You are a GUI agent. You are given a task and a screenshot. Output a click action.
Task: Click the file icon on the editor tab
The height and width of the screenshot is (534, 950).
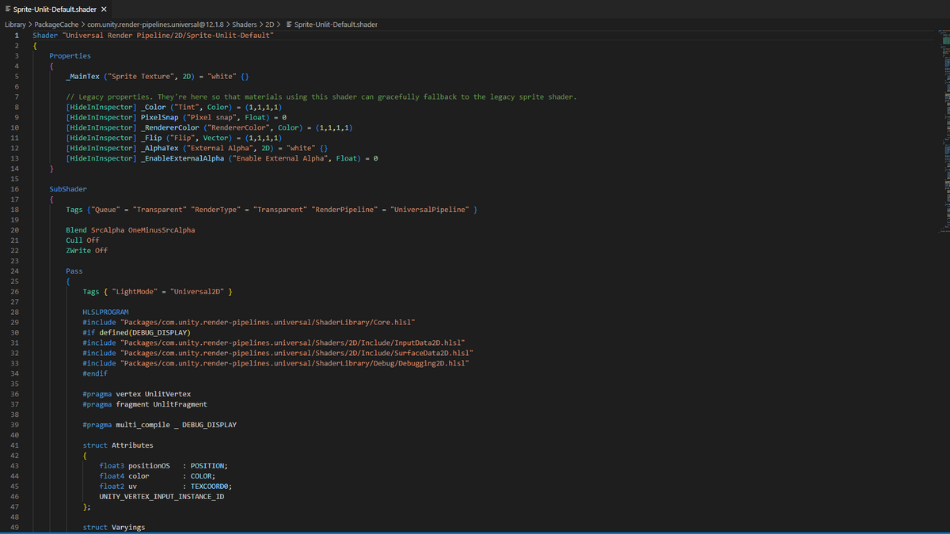tap(8, 9)
